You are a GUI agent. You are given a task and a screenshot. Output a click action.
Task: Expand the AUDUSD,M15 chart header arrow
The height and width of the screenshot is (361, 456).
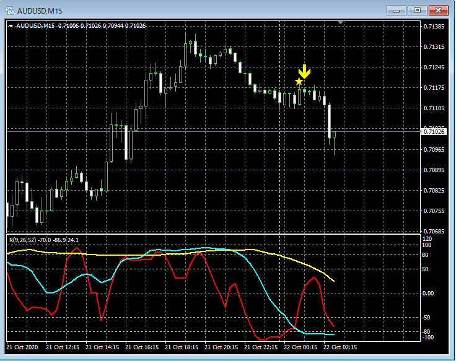coord(11,26)
